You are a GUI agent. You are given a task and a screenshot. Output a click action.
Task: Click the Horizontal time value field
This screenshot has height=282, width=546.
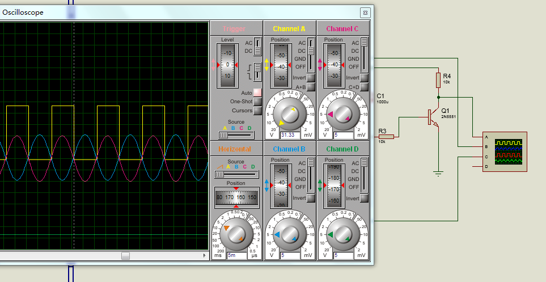pos(236,256)
